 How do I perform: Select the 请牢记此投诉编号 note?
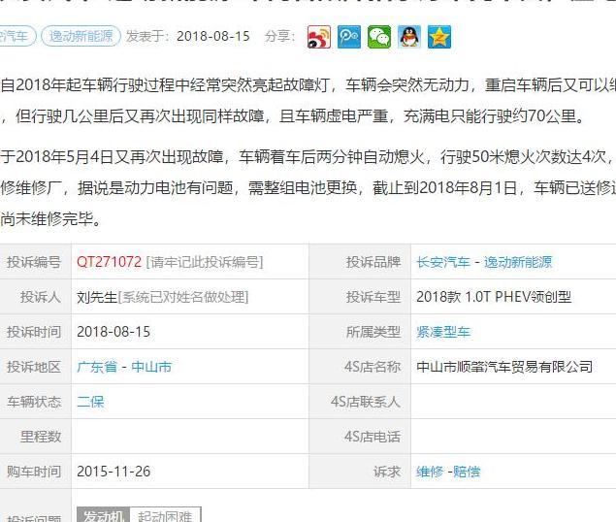(x=205, y=262)
